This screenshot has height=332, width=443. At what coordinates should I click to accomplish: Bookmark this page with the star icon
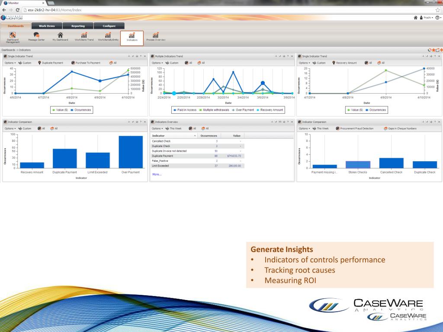coord(438,10)
